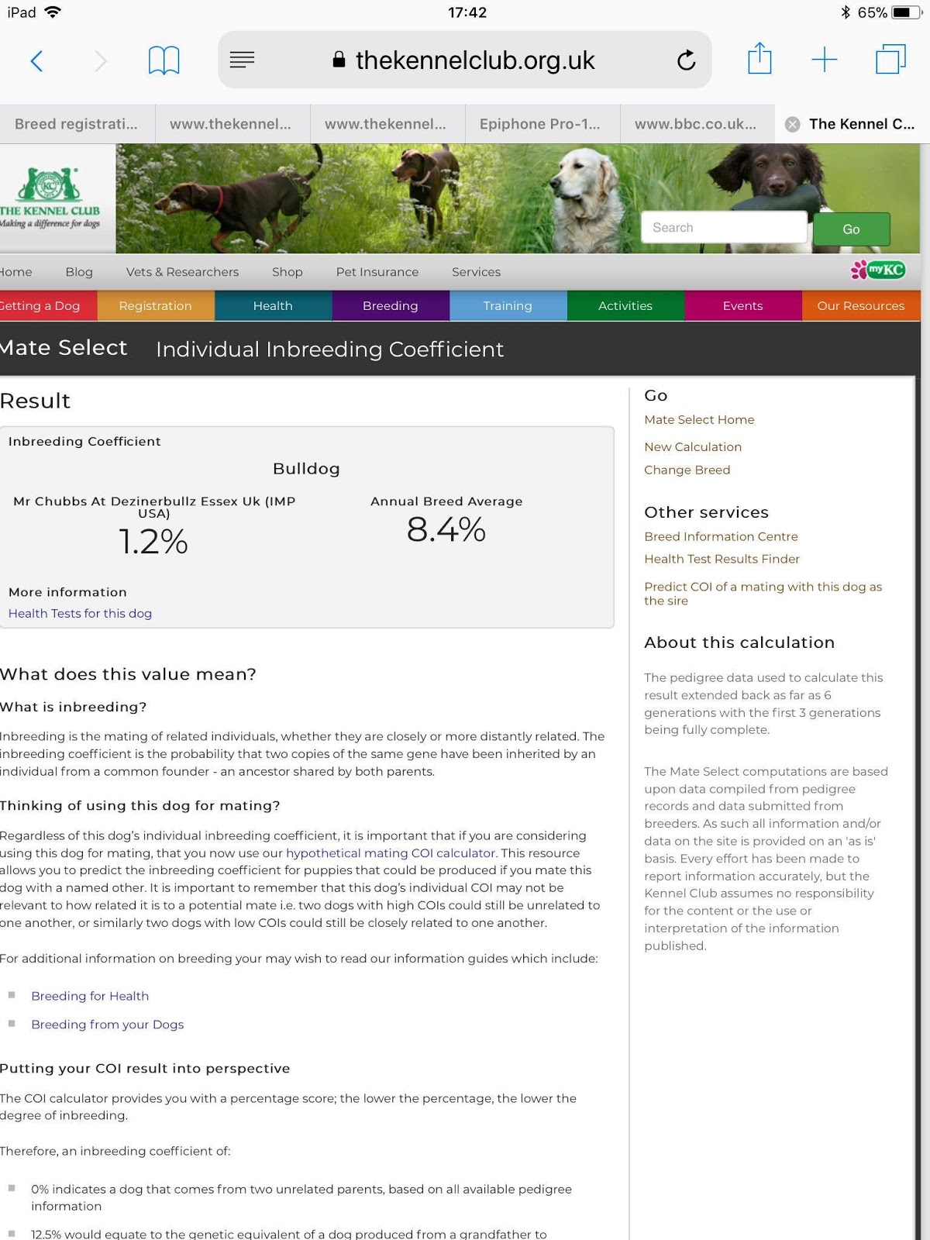Viewport: 930px width, 1240px height.
Task: Switch to Epiphone Pro-1... tab
Action: coord(540,124)
